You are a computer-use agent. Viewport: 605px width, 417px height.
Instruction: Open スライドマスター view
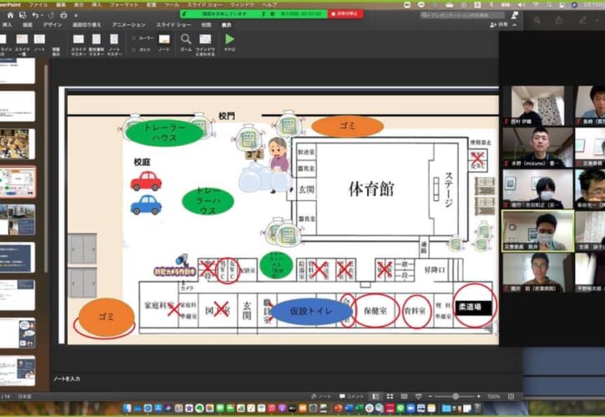(78, 44)
